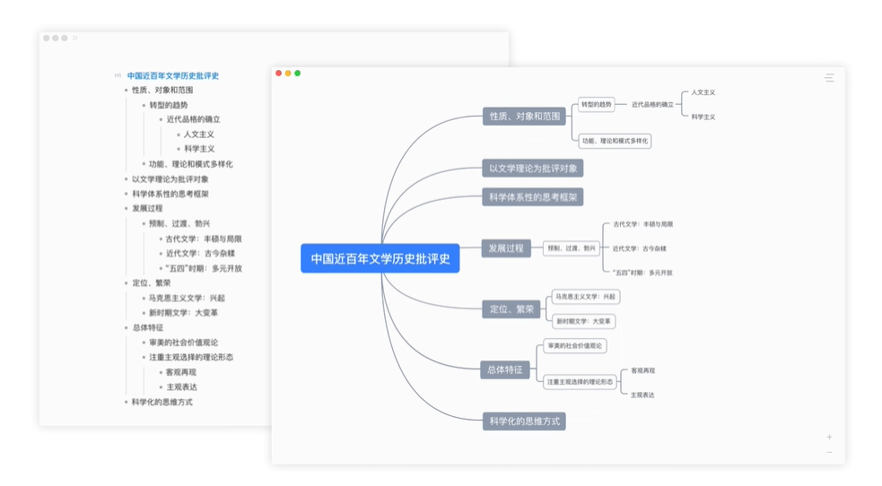Select leaf 近代文学：古今杂糅 in mind map
Viewport: 882px width, 486px height.
640,248
